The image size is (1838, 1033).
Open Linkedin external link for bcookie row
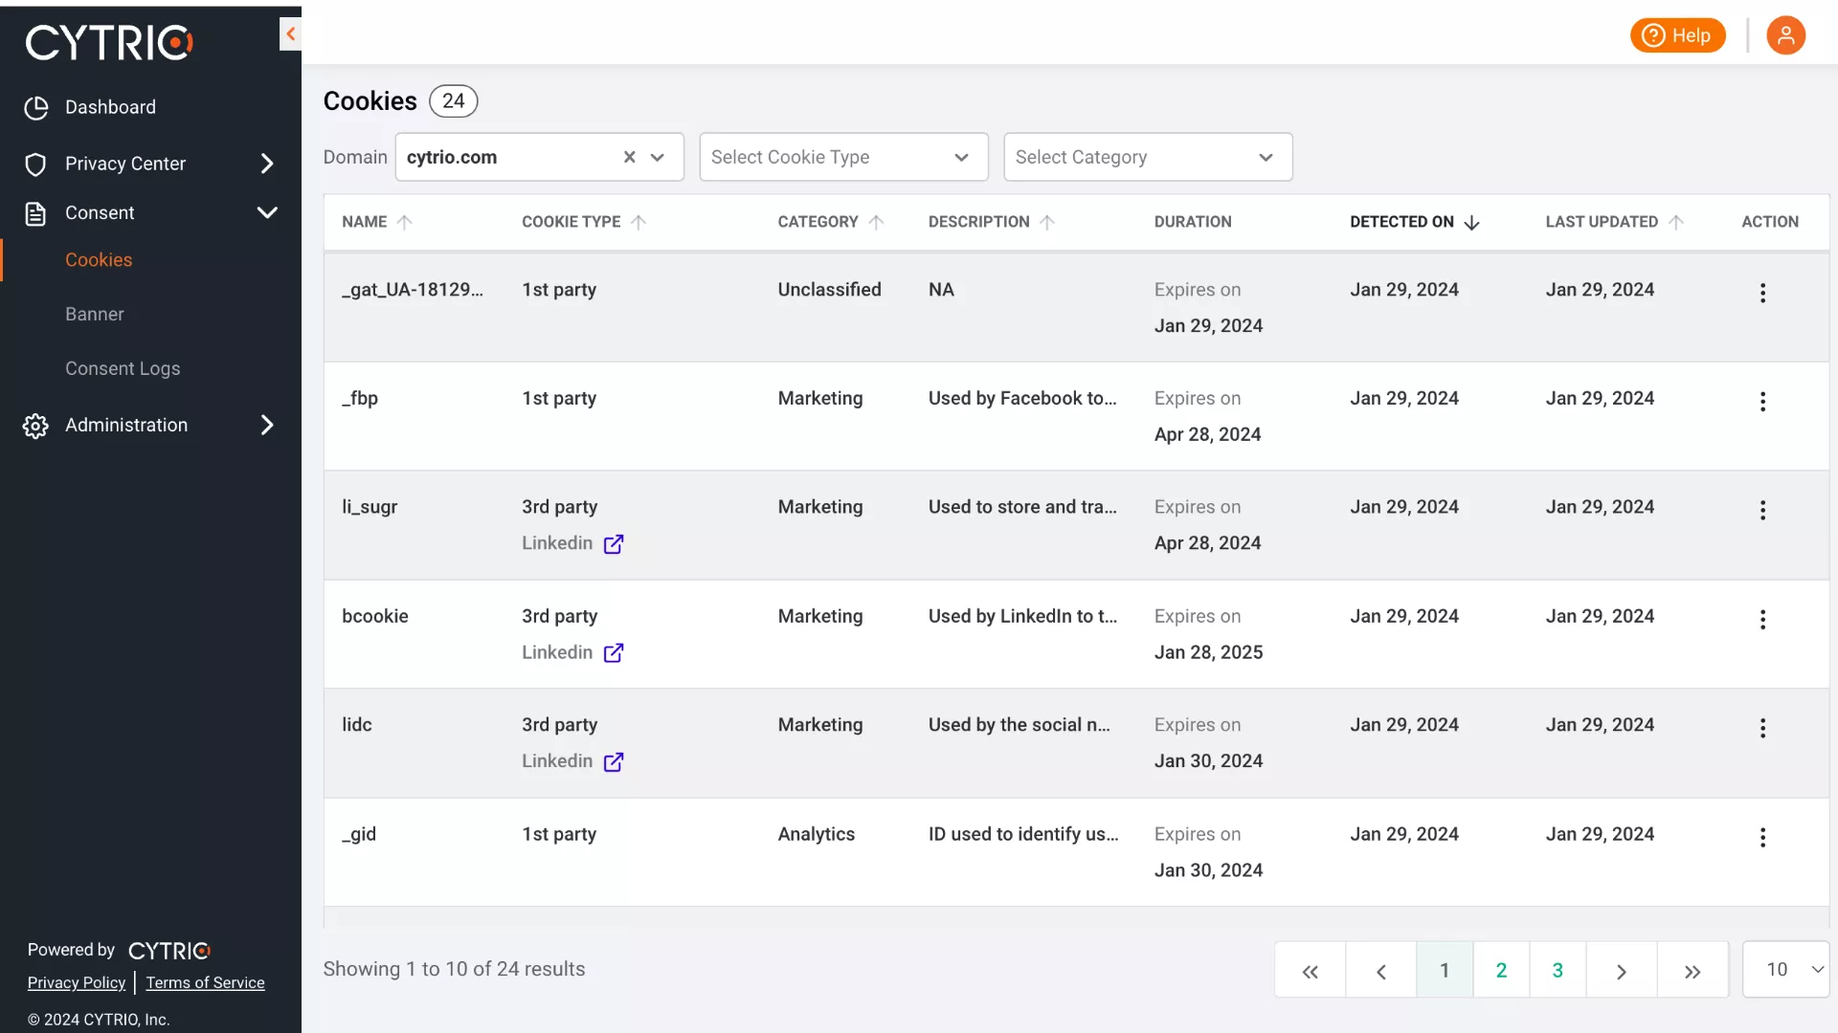pos(614,653)
